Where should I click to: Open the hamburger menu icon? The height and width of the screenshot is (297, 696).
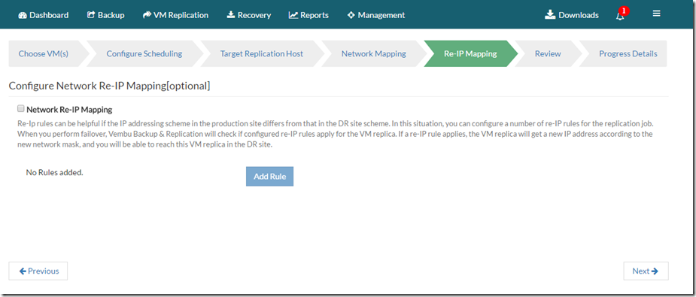point(656,14)
